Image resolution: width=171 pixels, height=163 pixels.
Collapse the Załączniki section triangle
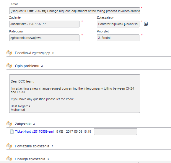click(x=34, y=124)
